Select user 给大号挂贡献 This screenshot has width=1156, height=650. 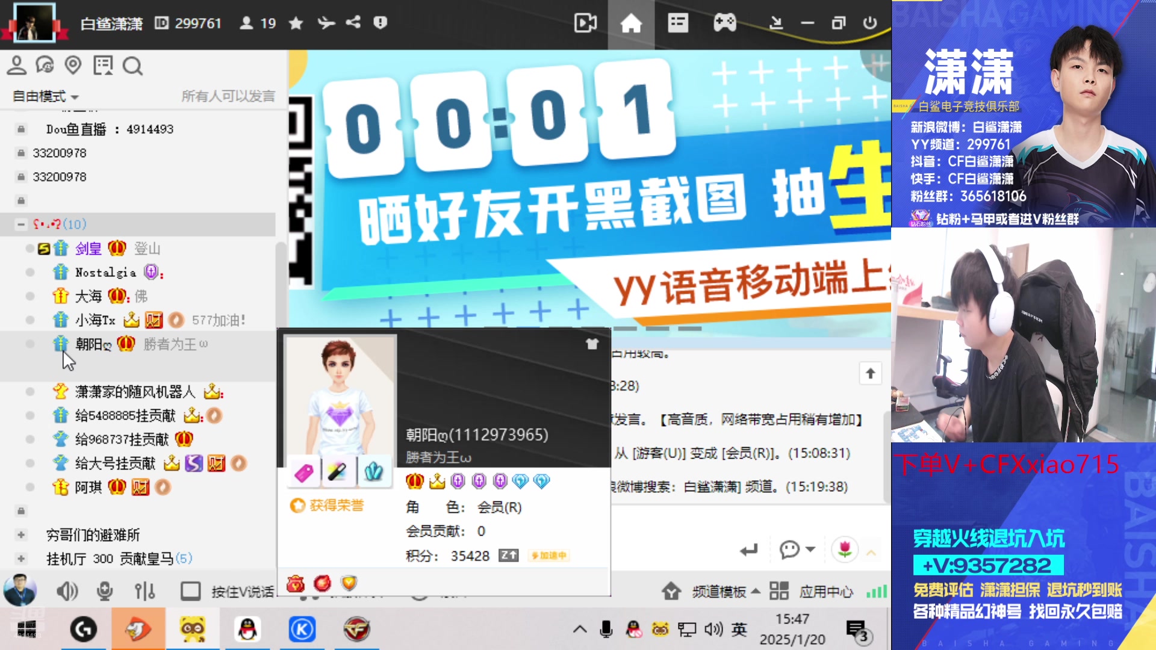click(x=115, y=463)
